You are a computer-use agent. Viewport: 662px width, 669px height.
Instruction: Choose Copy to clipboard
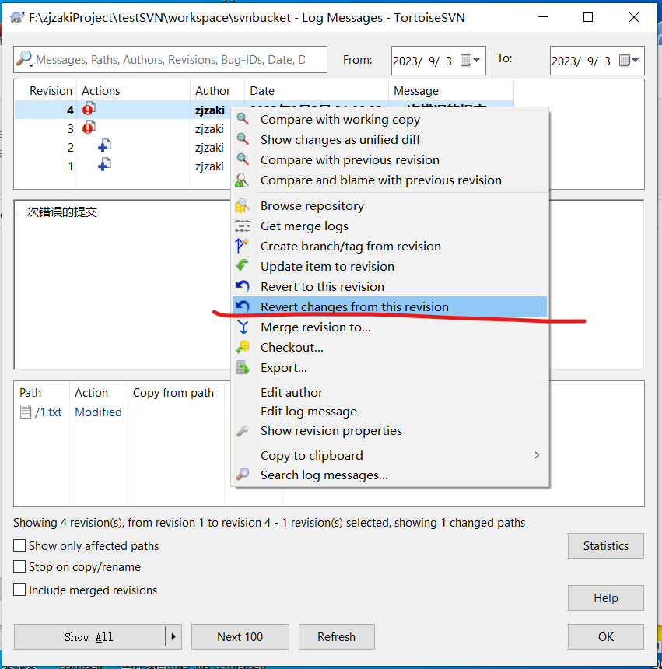coord(390,456)
